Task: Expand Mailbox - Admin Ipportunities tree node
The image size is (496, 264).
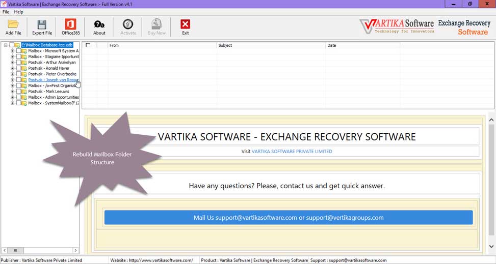Action: 13,97
